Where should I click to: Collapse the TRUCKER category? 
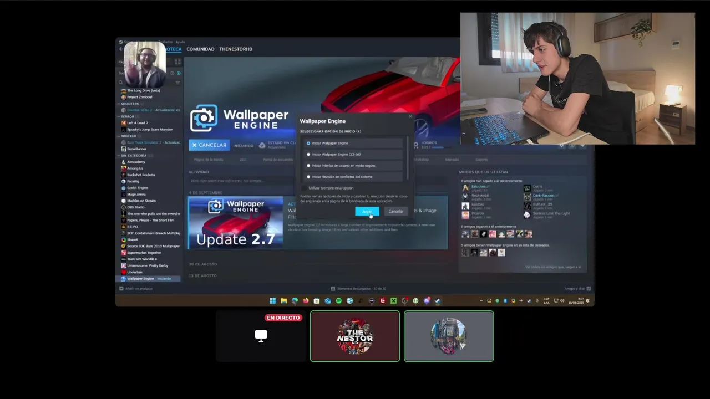pos(119,136)
